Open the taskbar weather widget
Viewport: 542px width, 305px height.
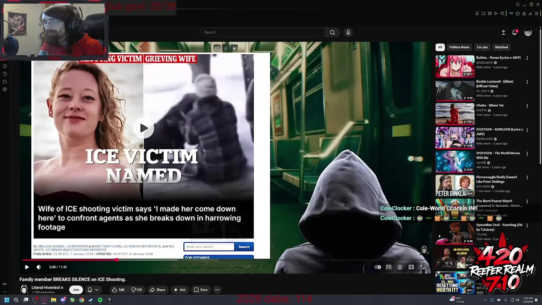(456, 300)
